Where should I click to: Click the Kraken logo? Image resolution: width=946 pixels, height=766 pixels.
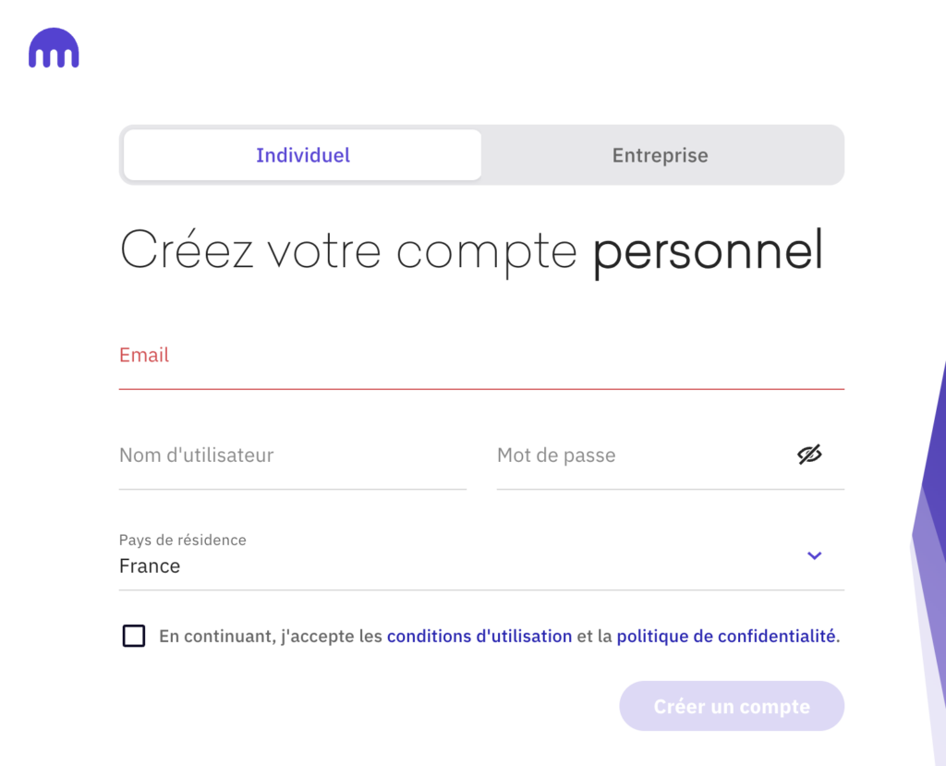[54, 49]
